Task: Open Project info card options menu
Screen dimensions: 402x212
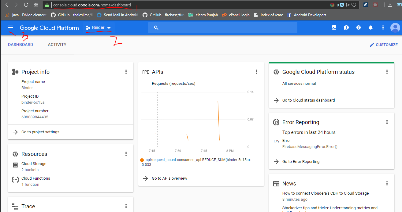Action: tap(126, 72)
